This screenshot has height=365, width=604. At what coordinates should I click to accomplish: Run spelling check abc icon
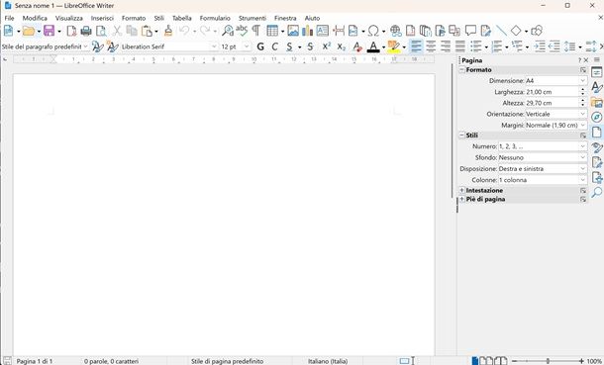click(242, 31)
